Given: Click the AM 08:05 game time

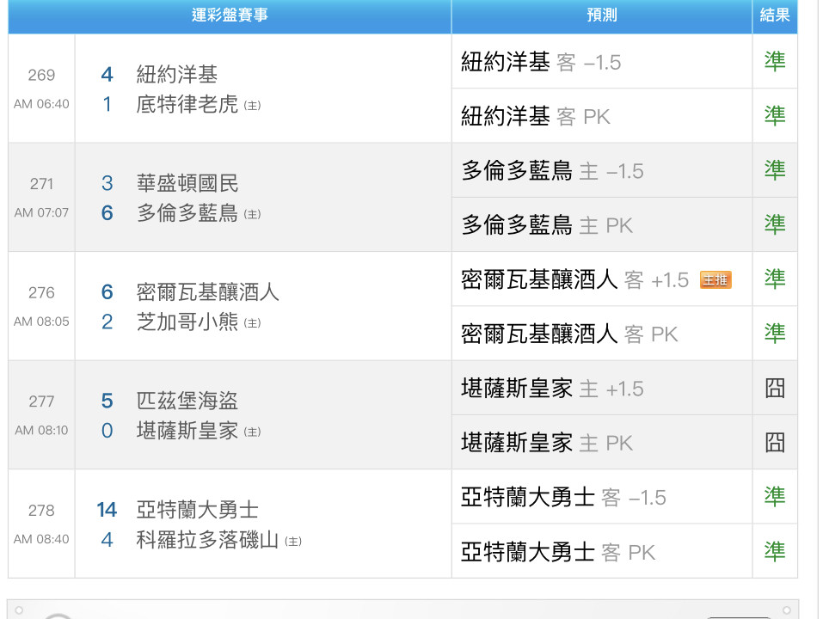Looking at the screenshot, I should click(x=41, y=322).
